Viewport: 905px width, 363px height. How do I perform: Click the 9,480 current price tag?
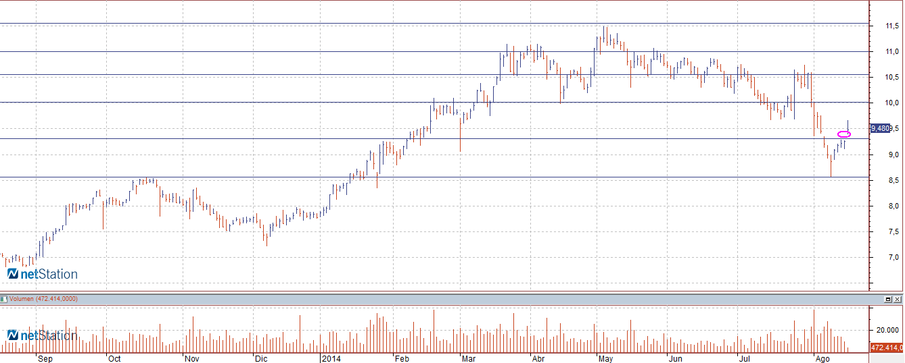click(x=881, y=128)
